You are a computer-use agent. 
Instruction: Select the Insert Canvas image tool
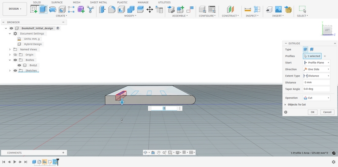[x=278, y=9]
